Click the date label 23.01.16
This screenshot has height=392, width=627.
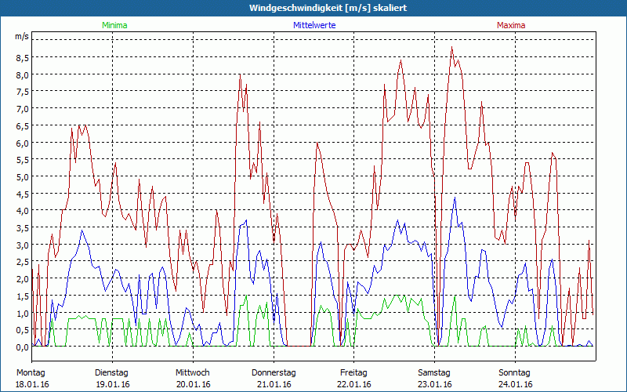(x=435, y=384)
